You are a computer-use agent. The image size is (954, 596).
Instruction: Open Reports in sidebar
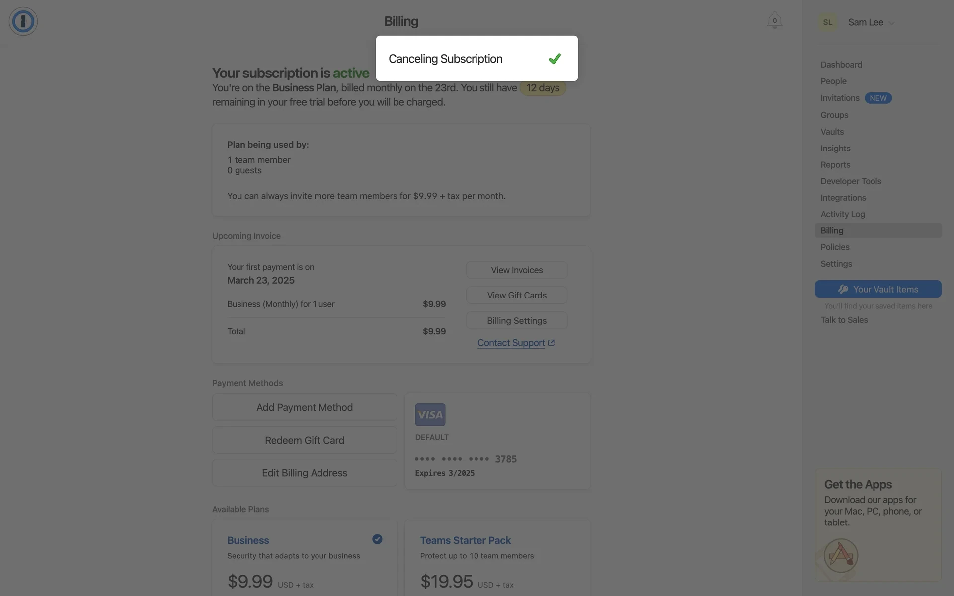[835, 165]
